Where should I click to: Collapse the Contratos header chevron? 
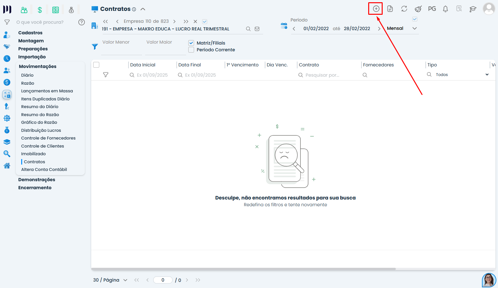(143, 9)
